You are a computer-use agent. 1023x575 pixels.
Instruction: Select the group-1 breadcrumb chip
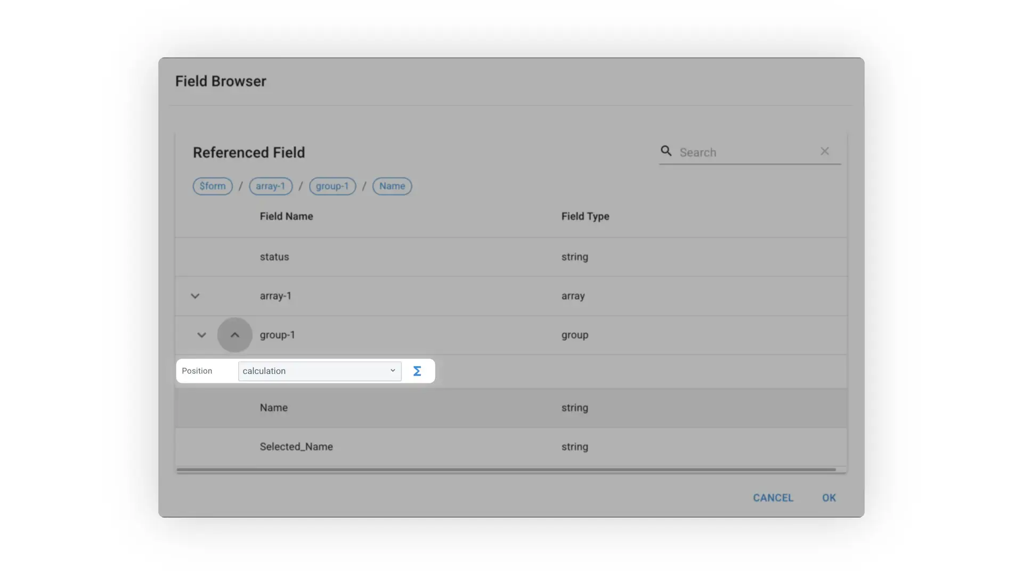332,186
